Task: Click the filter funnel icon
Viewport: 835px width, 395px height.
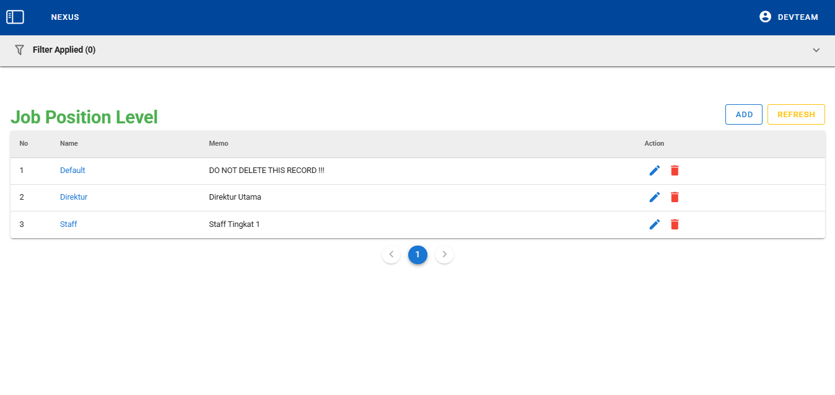Action: click(19, 50)
